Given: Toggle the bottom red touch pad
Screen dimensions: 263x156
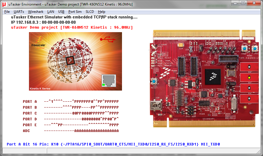Looking at the screenshot, I should pos(250,98).
